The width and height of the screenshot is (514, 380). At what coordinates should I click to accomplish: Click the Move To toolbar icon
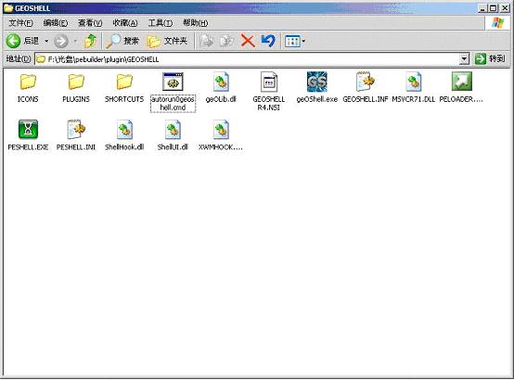coord(207,41)
